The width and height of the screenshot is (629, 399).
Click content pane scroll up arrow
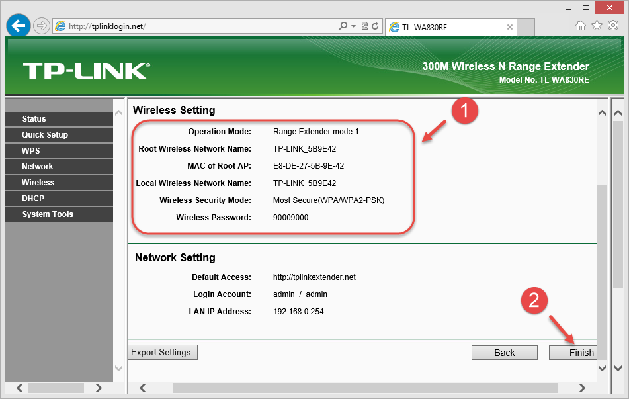coord(602,113)
